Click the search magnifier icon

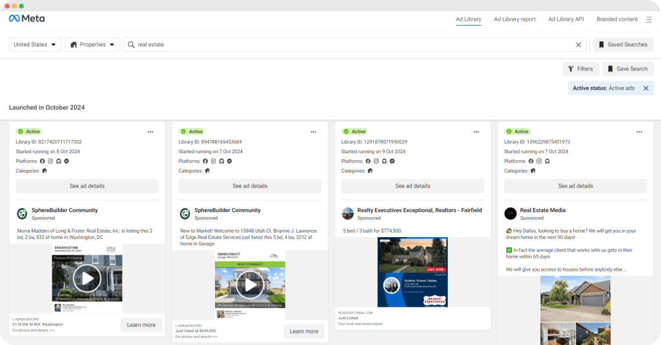coord(131,45)
